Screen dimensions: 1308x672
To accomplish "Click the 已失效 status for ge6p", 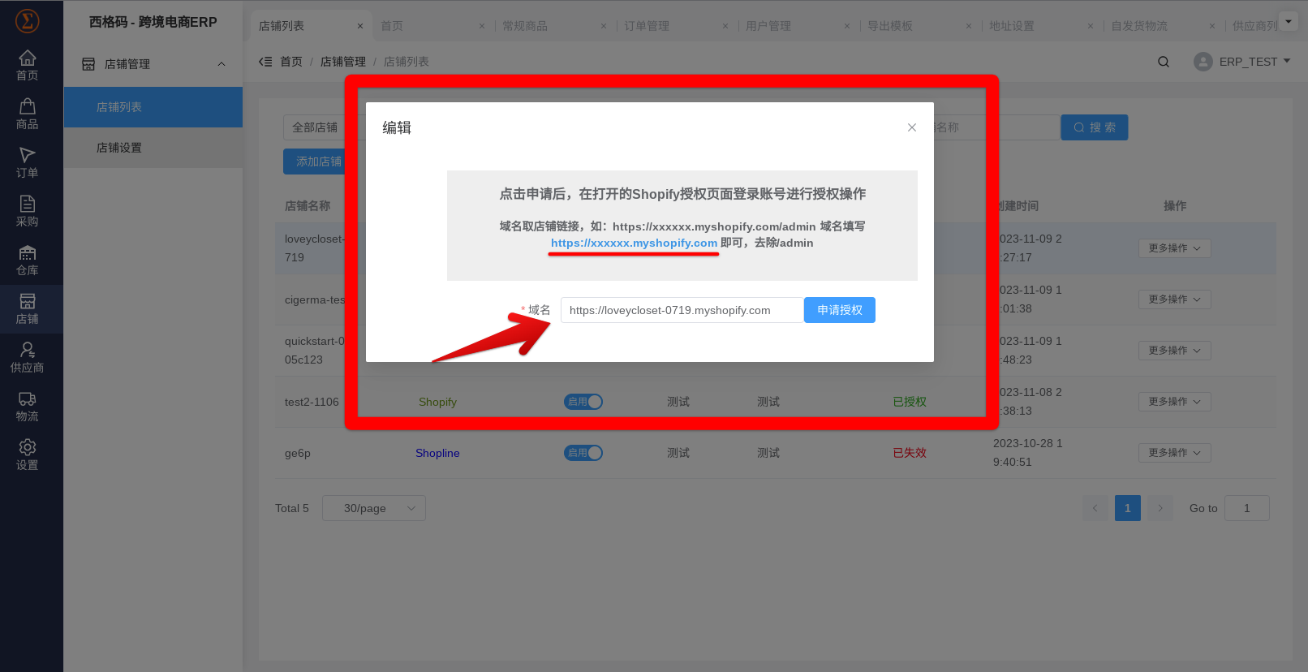I will pos(910,453).
